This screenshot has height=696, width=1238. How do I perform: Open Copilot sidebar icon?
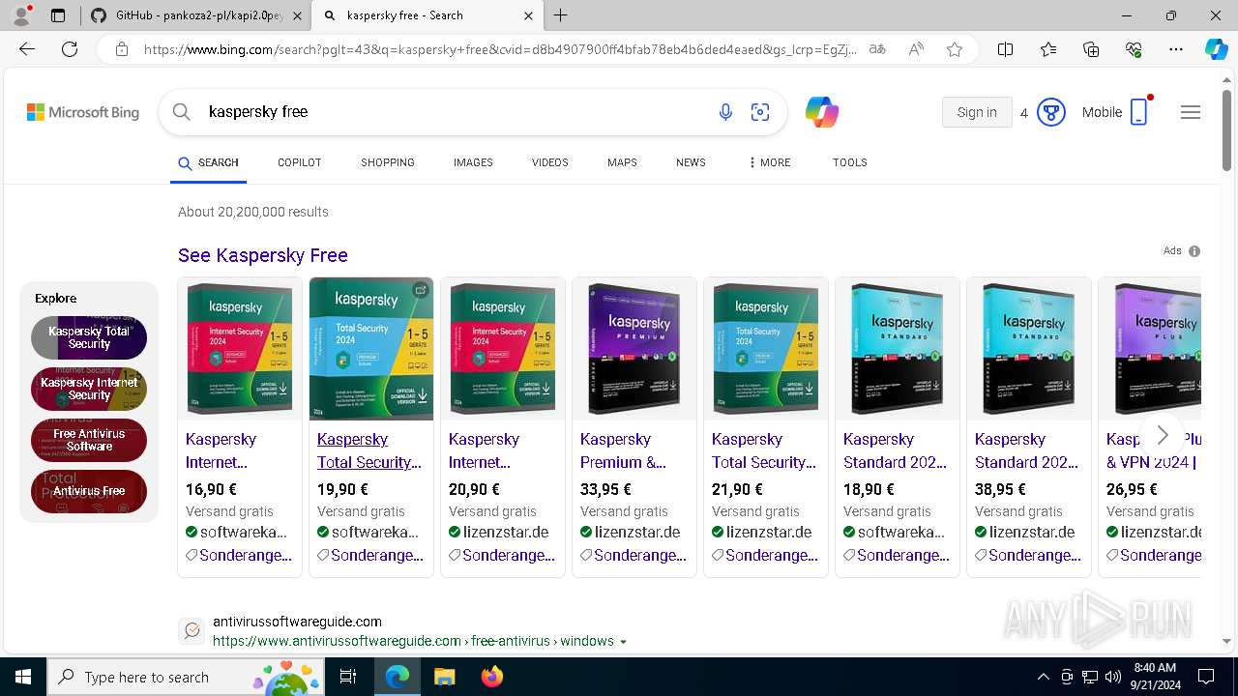point(1216,49)
